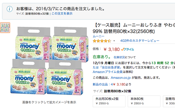Click the star rating icons
175x109 pixels.
[102, 41]
